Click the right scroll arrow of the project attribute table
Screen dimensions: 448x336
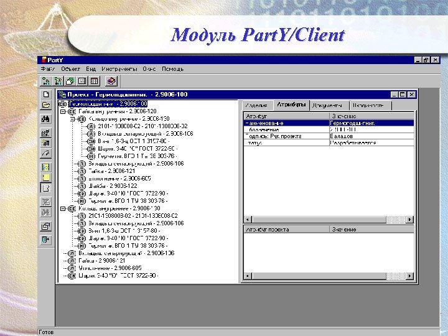410,276
